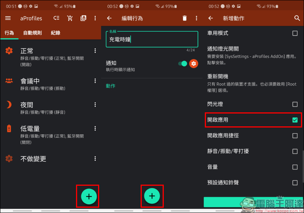Tap the 夜間 moon icon
Viewport: 304px width, 213px height.
click(x=9, y=105)
